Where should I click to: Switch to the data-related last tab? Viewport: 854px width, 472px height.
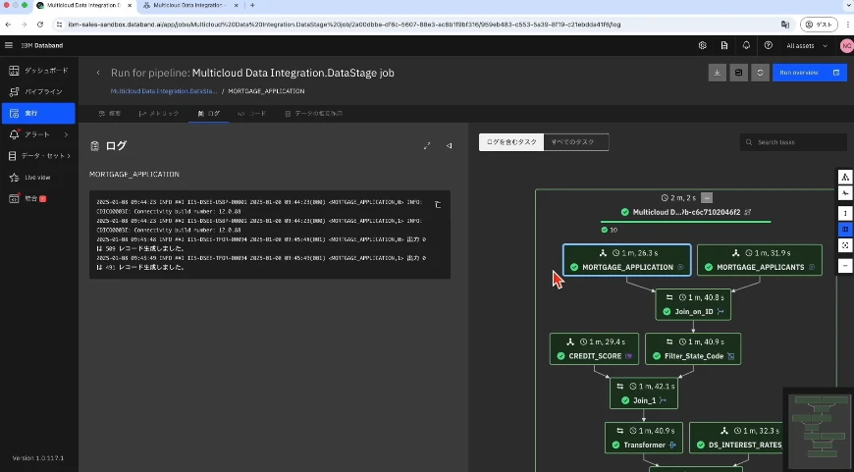tap(314, 113)
